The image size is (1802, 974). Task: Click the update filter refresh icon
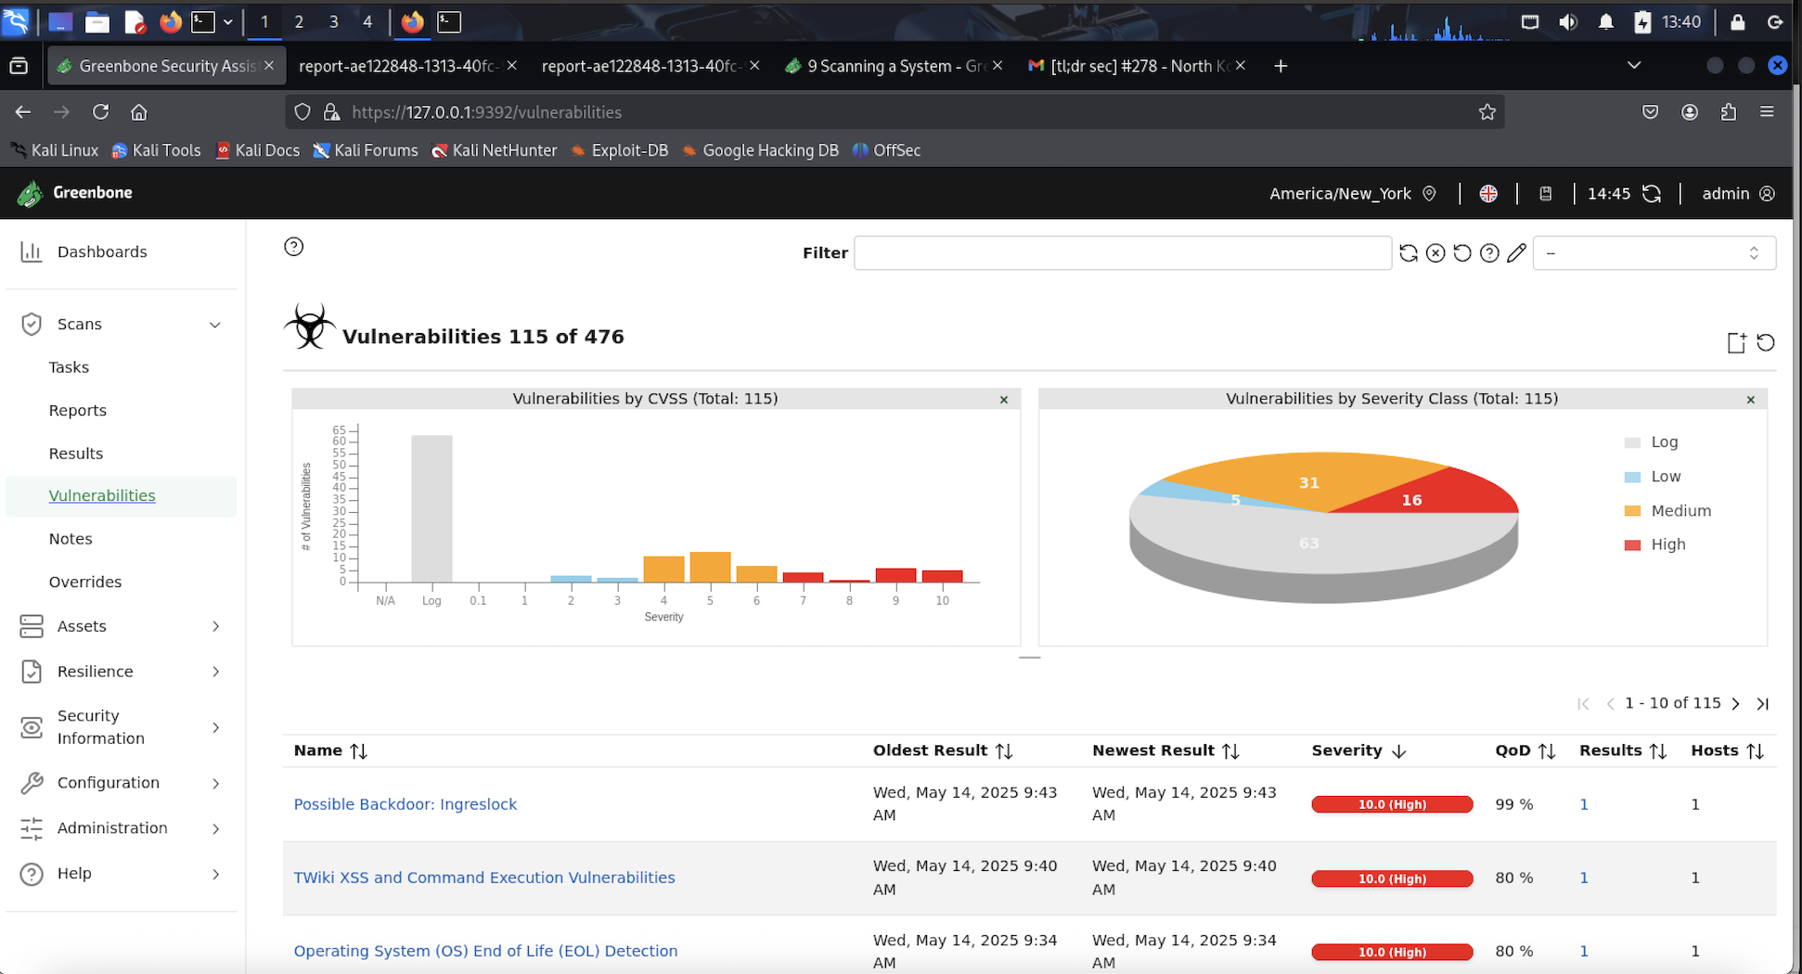coord(1409,253)
